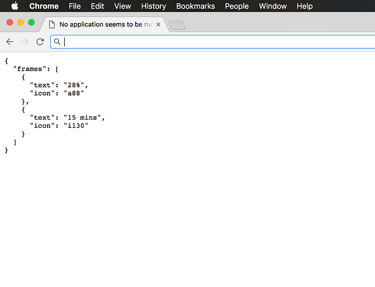Go back with the back arrow
375x287 pixels.
tap(10, 42)
